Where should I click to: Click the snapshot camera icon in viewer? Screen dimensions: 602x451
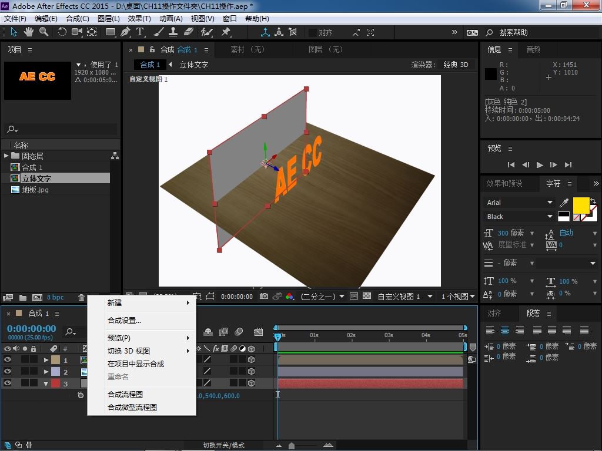(264, 297)
